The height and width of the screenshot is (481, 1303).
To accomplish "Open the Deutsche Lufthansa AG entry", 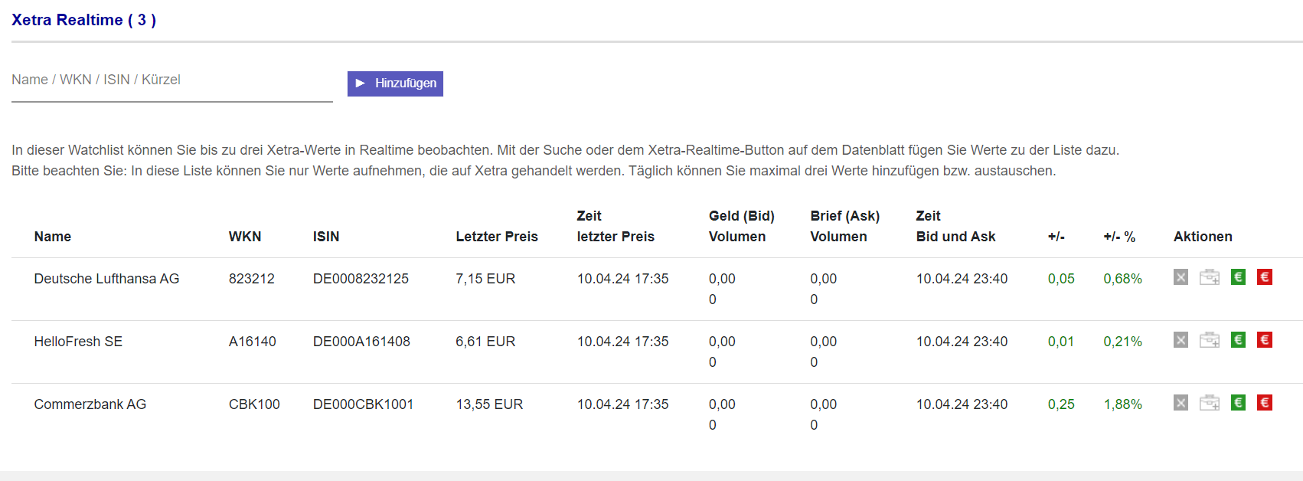I will tap(106, 279).
